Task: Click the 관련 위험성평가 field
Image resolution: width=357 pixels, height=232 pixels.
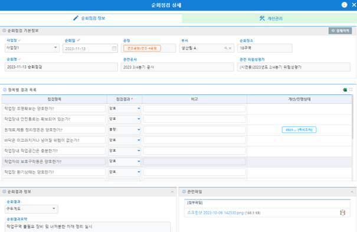Action: (x=294, y=67)
